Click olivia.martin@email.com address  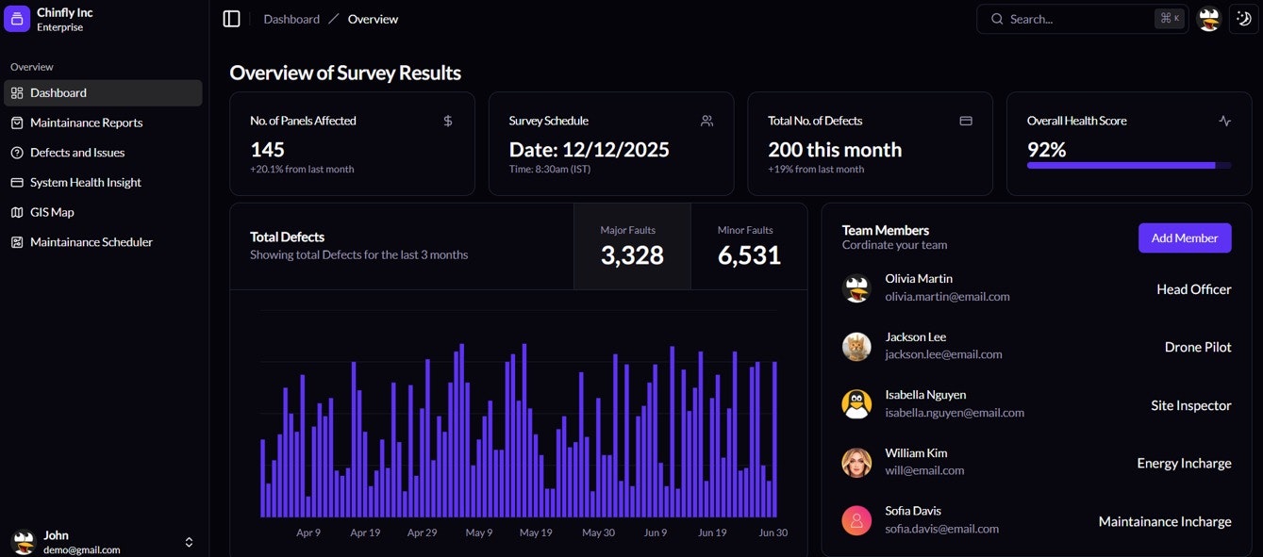pos(947,296)
